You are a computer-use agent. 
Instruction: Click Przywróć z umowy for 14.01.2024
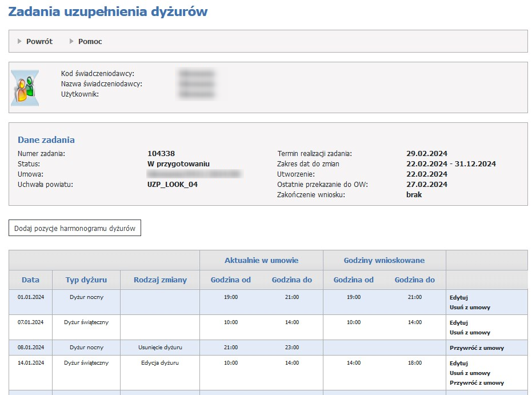click(x=477, y=383)
